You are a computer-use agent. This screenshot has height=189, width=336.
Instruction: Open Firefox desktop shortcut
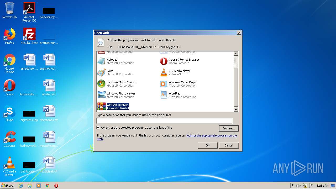9,36
